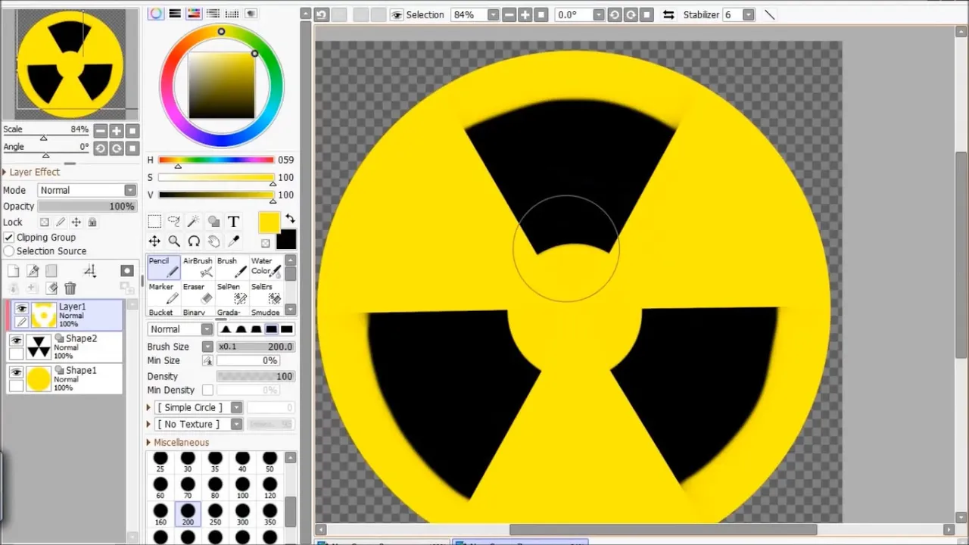Screen dimensions: 969x545
Task: Adjust the layer Opacity slider
Action: 87,206
